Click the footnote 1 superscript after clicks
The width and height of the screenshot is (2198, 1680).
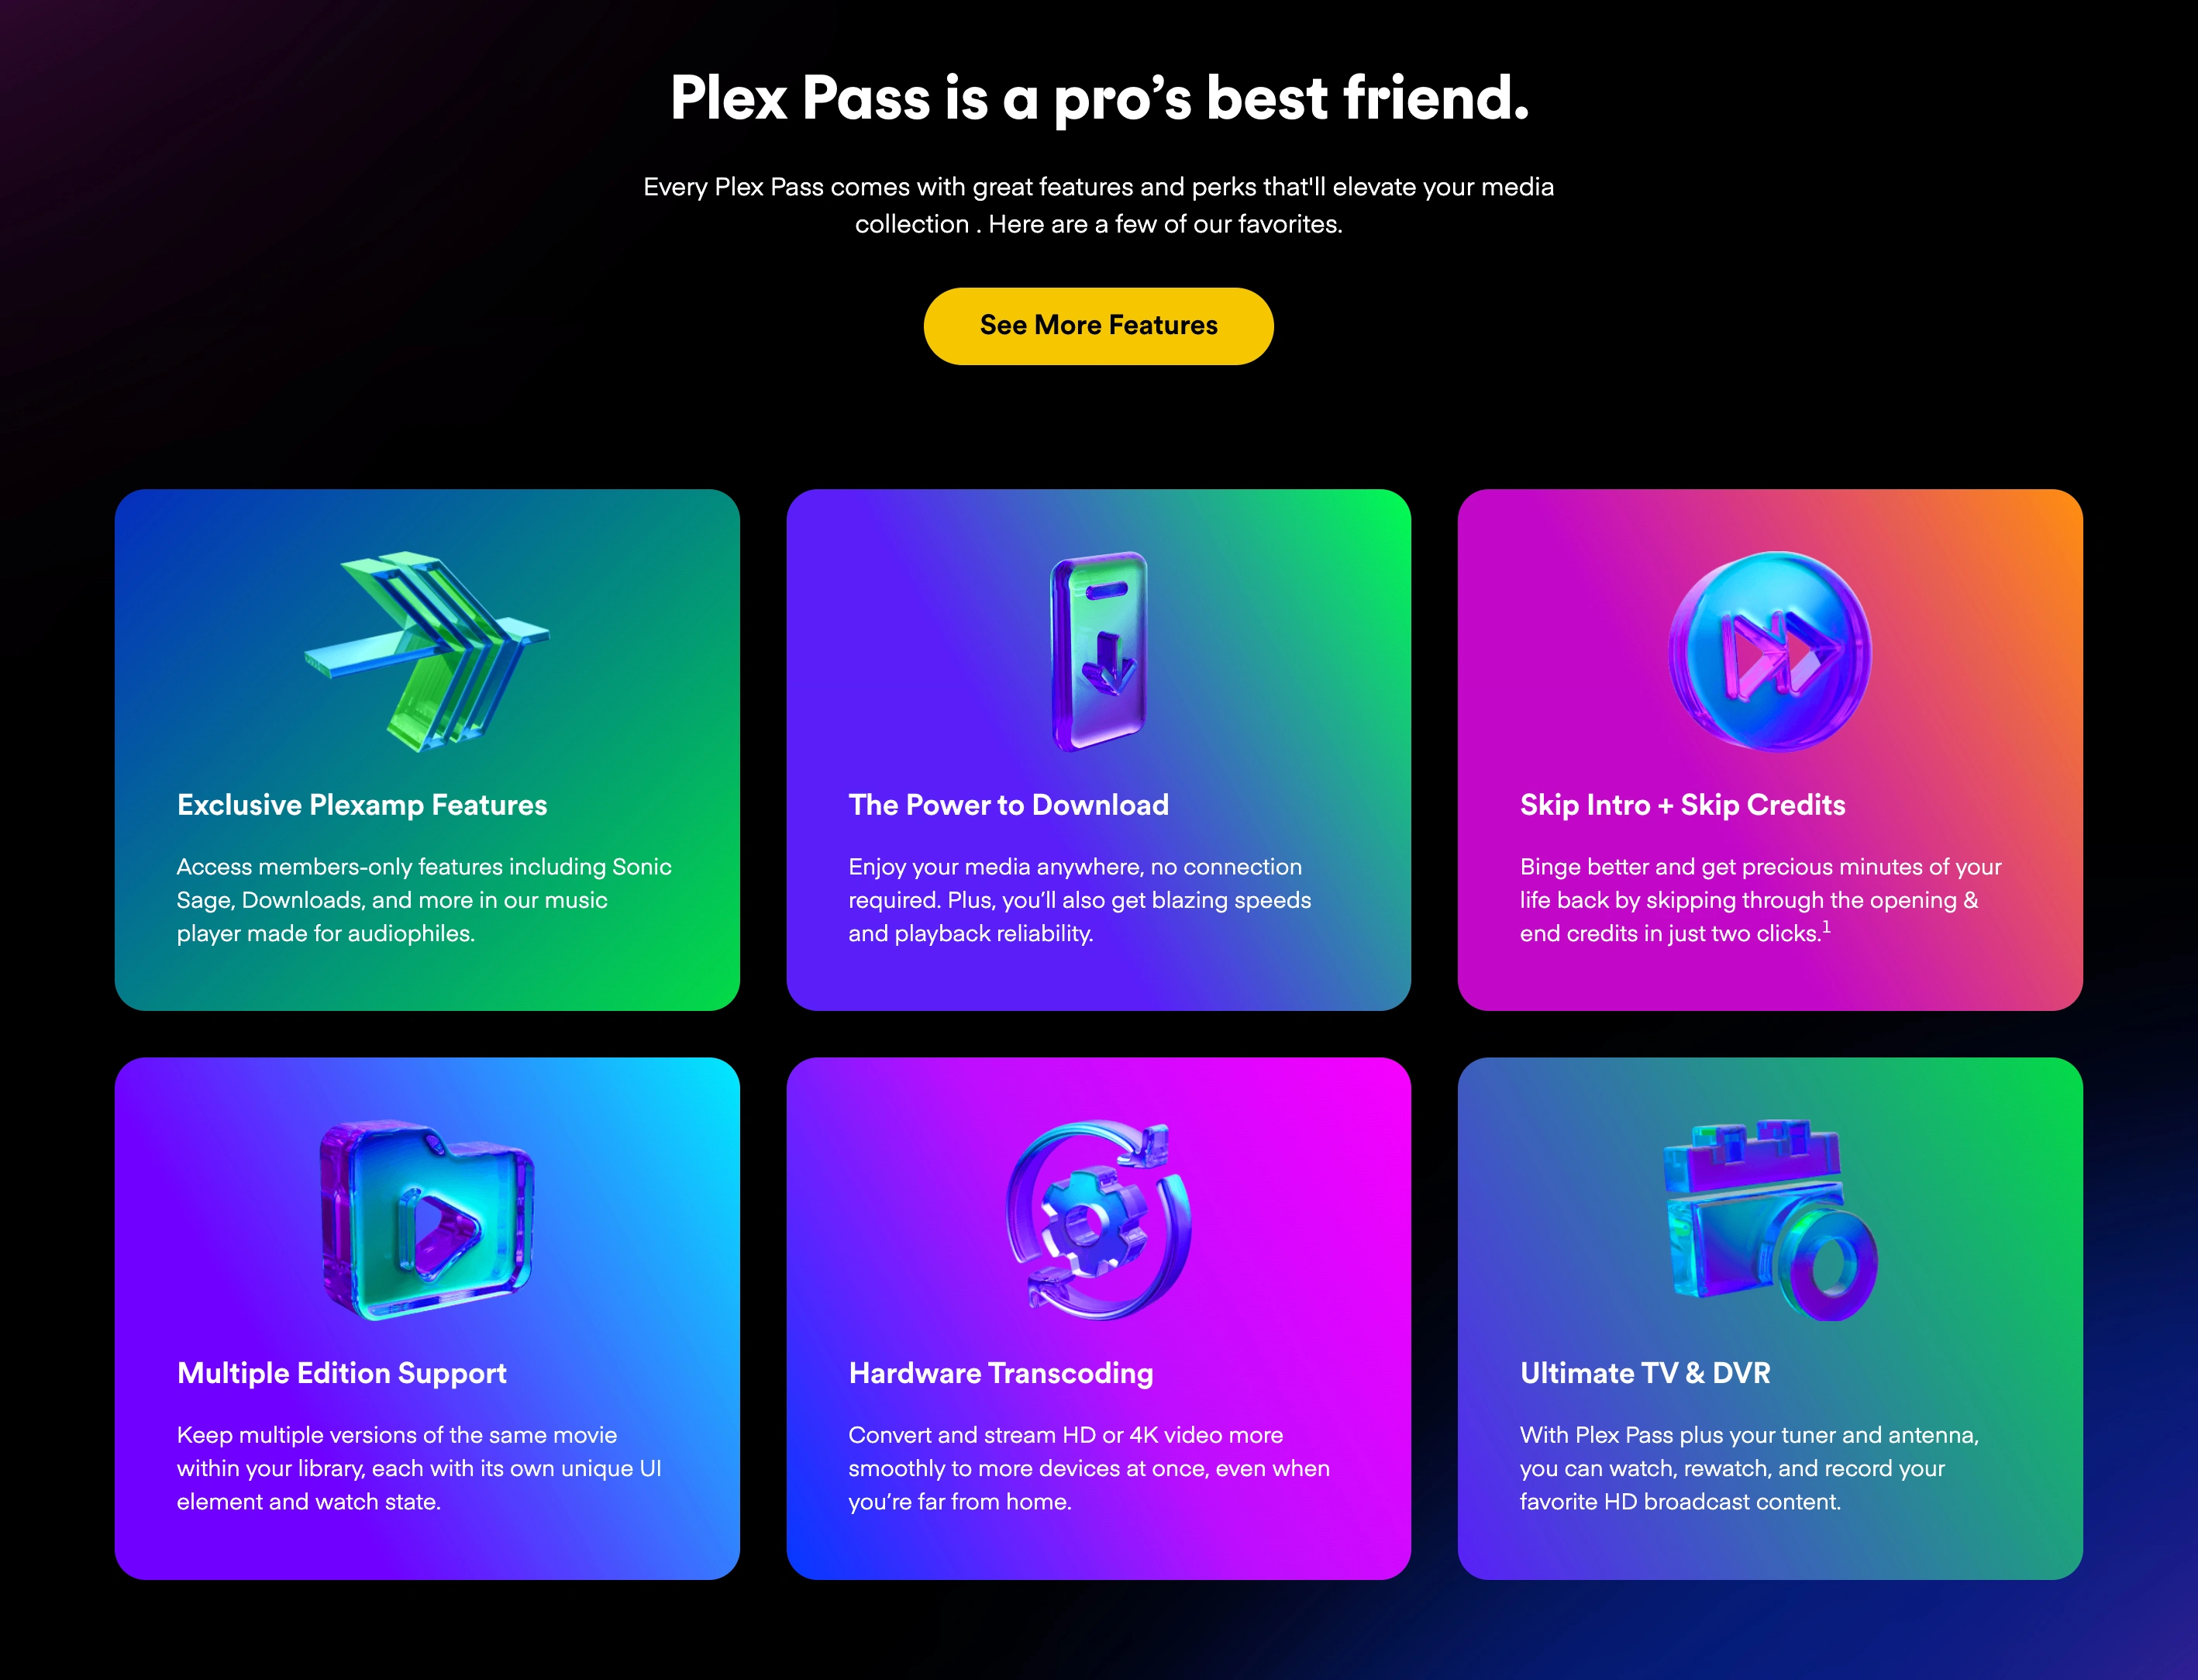[x=1826, y=927]
